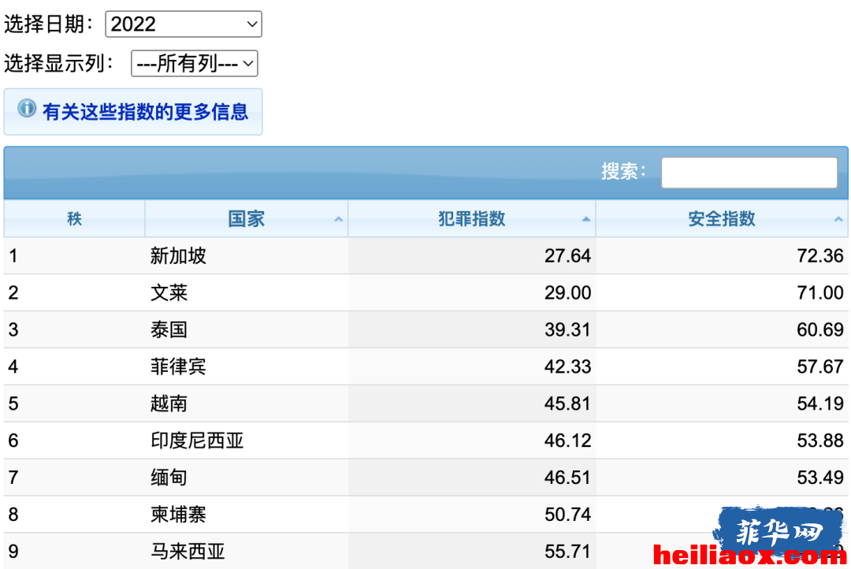Click the sort arrow in 国家 header
The width and height of the screenshot is (851, 569).
pos(339,219)
